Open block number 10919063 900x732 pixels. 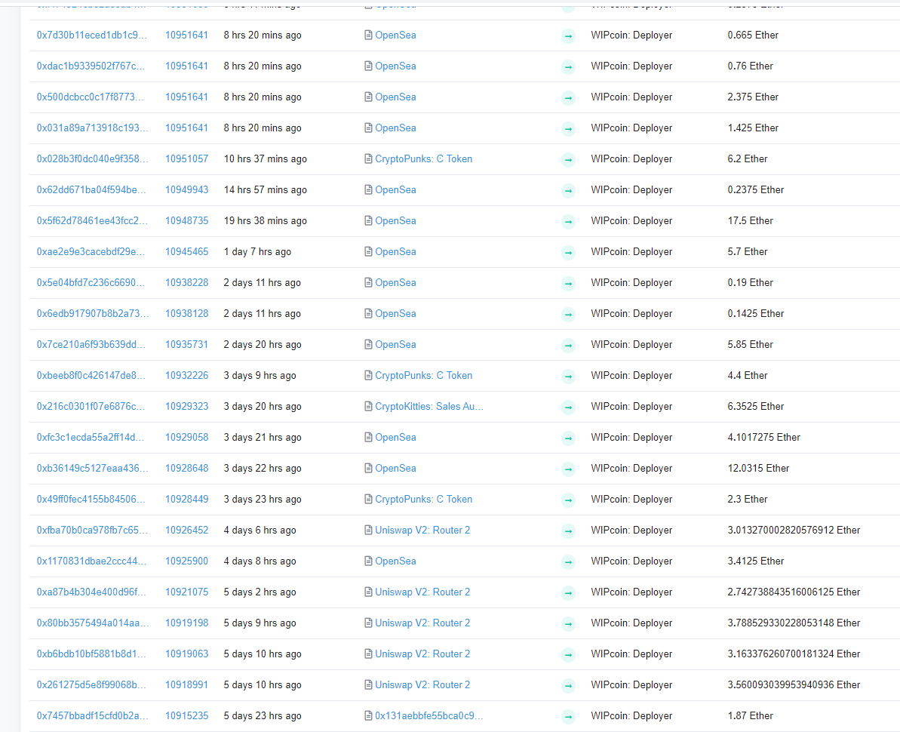[x=186, y=655]
